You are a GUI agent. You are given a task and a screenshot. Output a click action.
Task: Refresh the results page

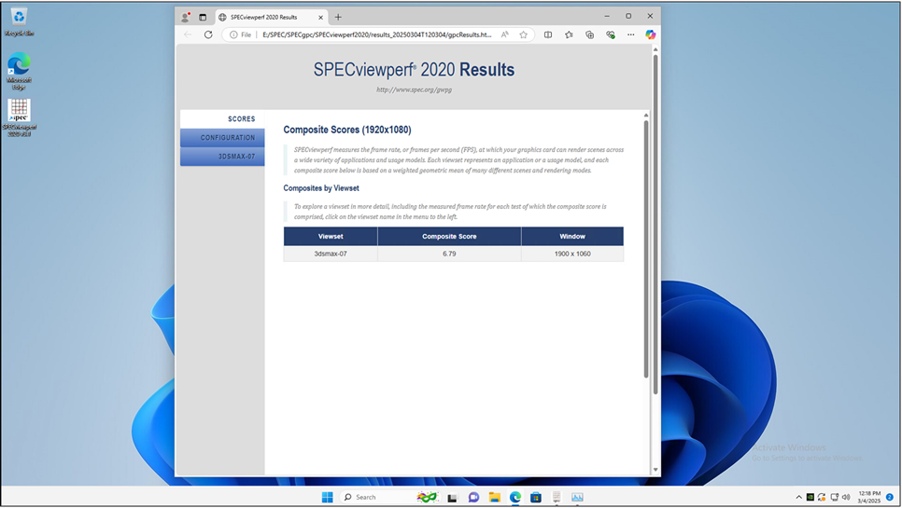pyautogui.click(x=208, y=34)
